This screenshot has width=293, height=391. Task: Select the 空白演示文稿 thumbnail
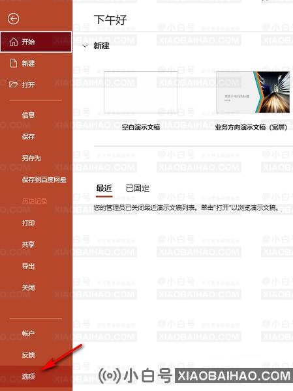click(x=141, y=92)
